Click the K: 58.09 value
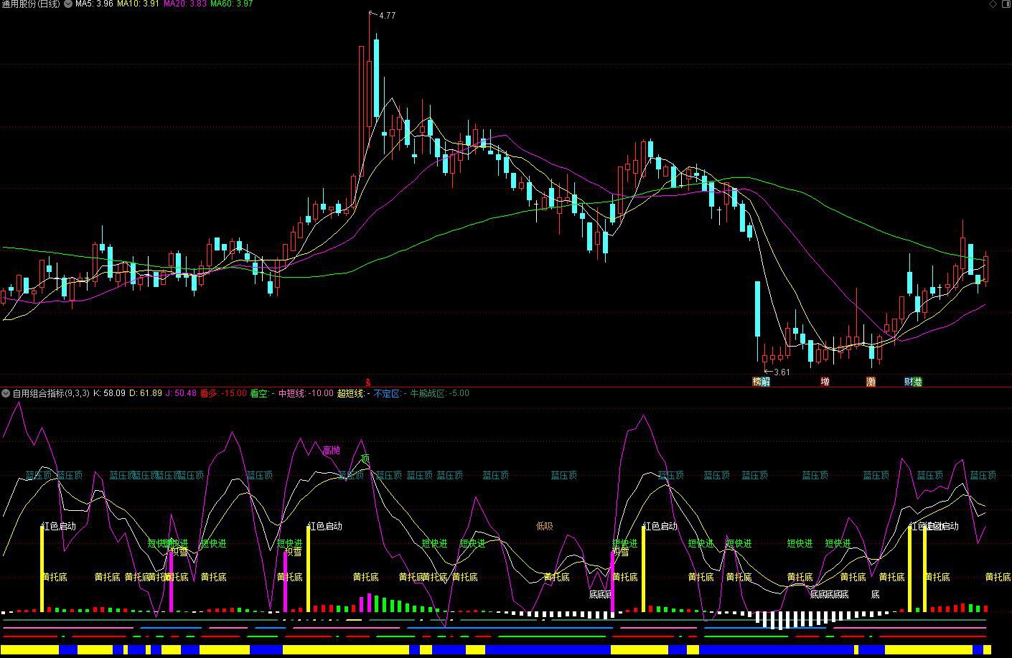 click(109, 393)
